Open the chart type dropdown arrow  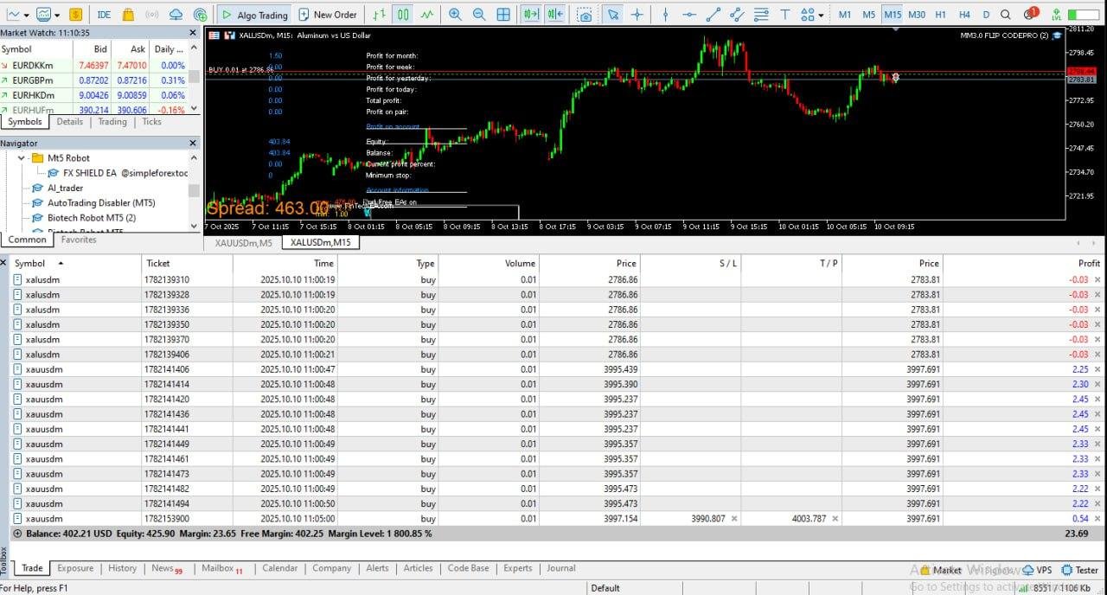click(27, 15)
